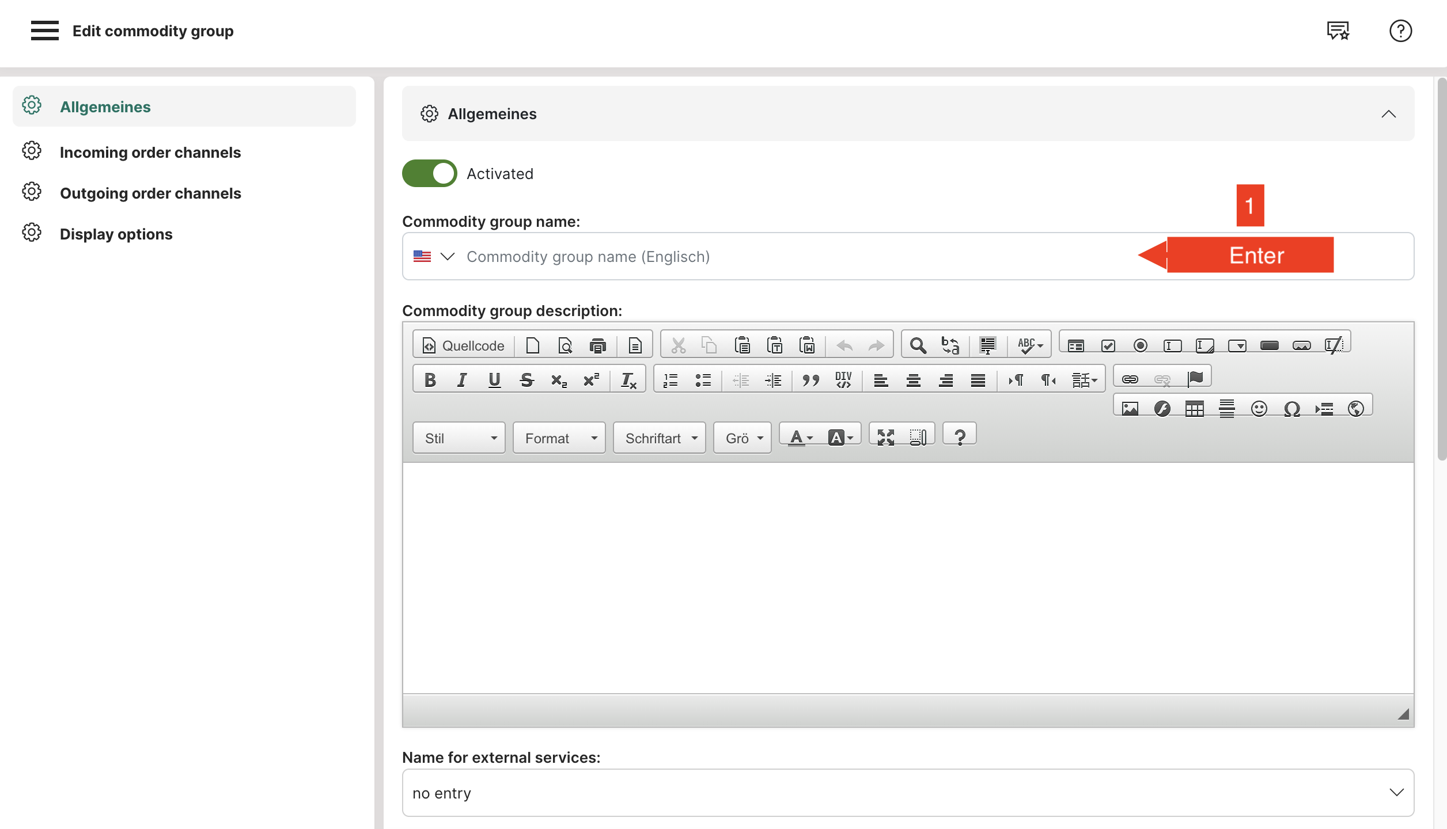The height and width of the screenshot is (829, 1447).
Task: Insert numbered list
Action: coord(671,380)
